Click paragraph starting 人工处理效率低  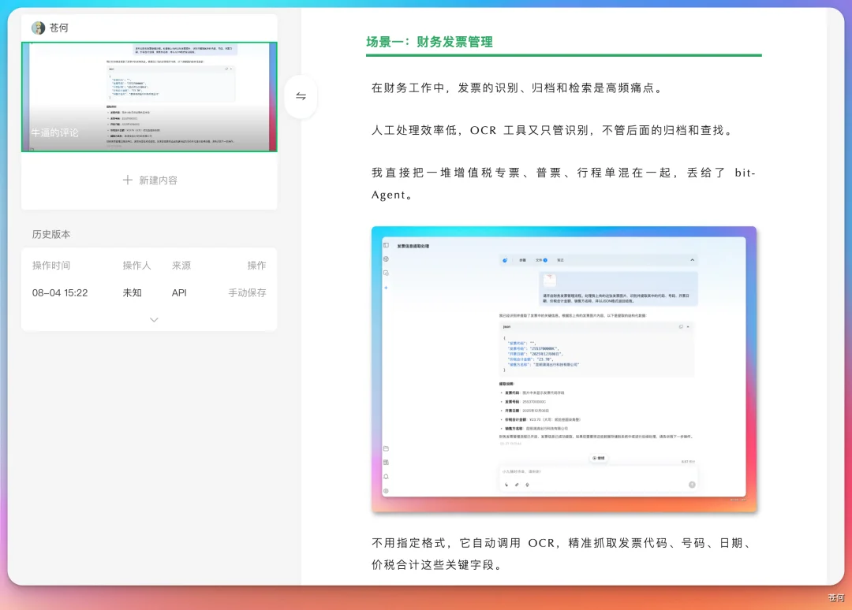pos(553,130)
